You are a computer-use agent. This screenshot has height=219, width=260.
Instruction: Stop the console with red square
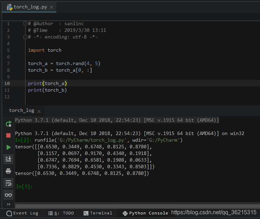[8, 135]
